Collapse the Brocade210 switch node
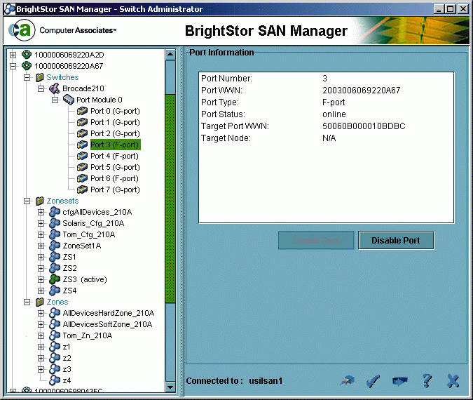The height and width of the screenshot is (400, 473). click(x=41, y=88)
